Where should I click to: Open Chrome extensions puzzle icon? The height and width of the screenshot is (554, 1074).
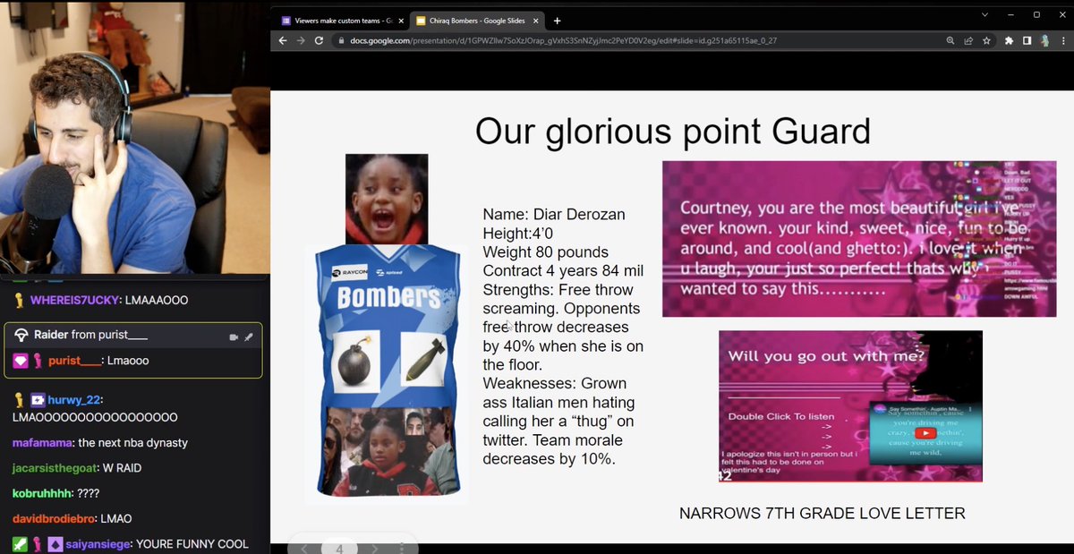1010,41
